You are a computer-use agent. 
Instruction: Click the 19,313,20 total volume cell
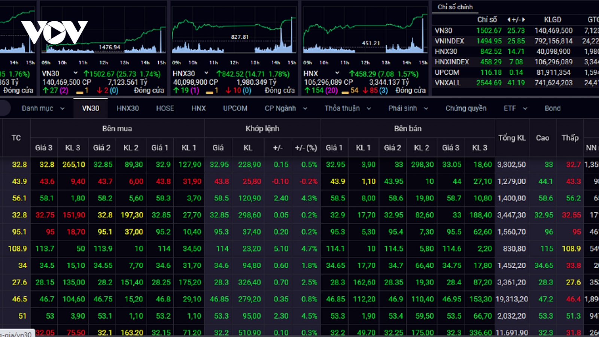pyautogui.click(x=512, y=299)
